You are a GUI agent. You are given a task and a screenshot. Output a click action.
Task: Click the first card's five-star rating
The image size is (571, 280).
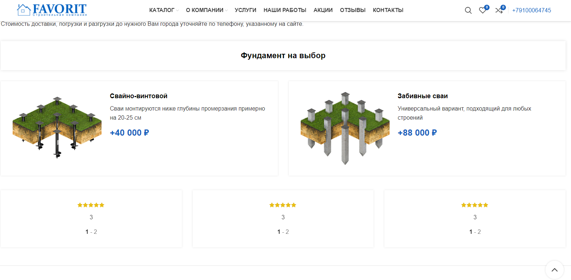click(91, 205)
